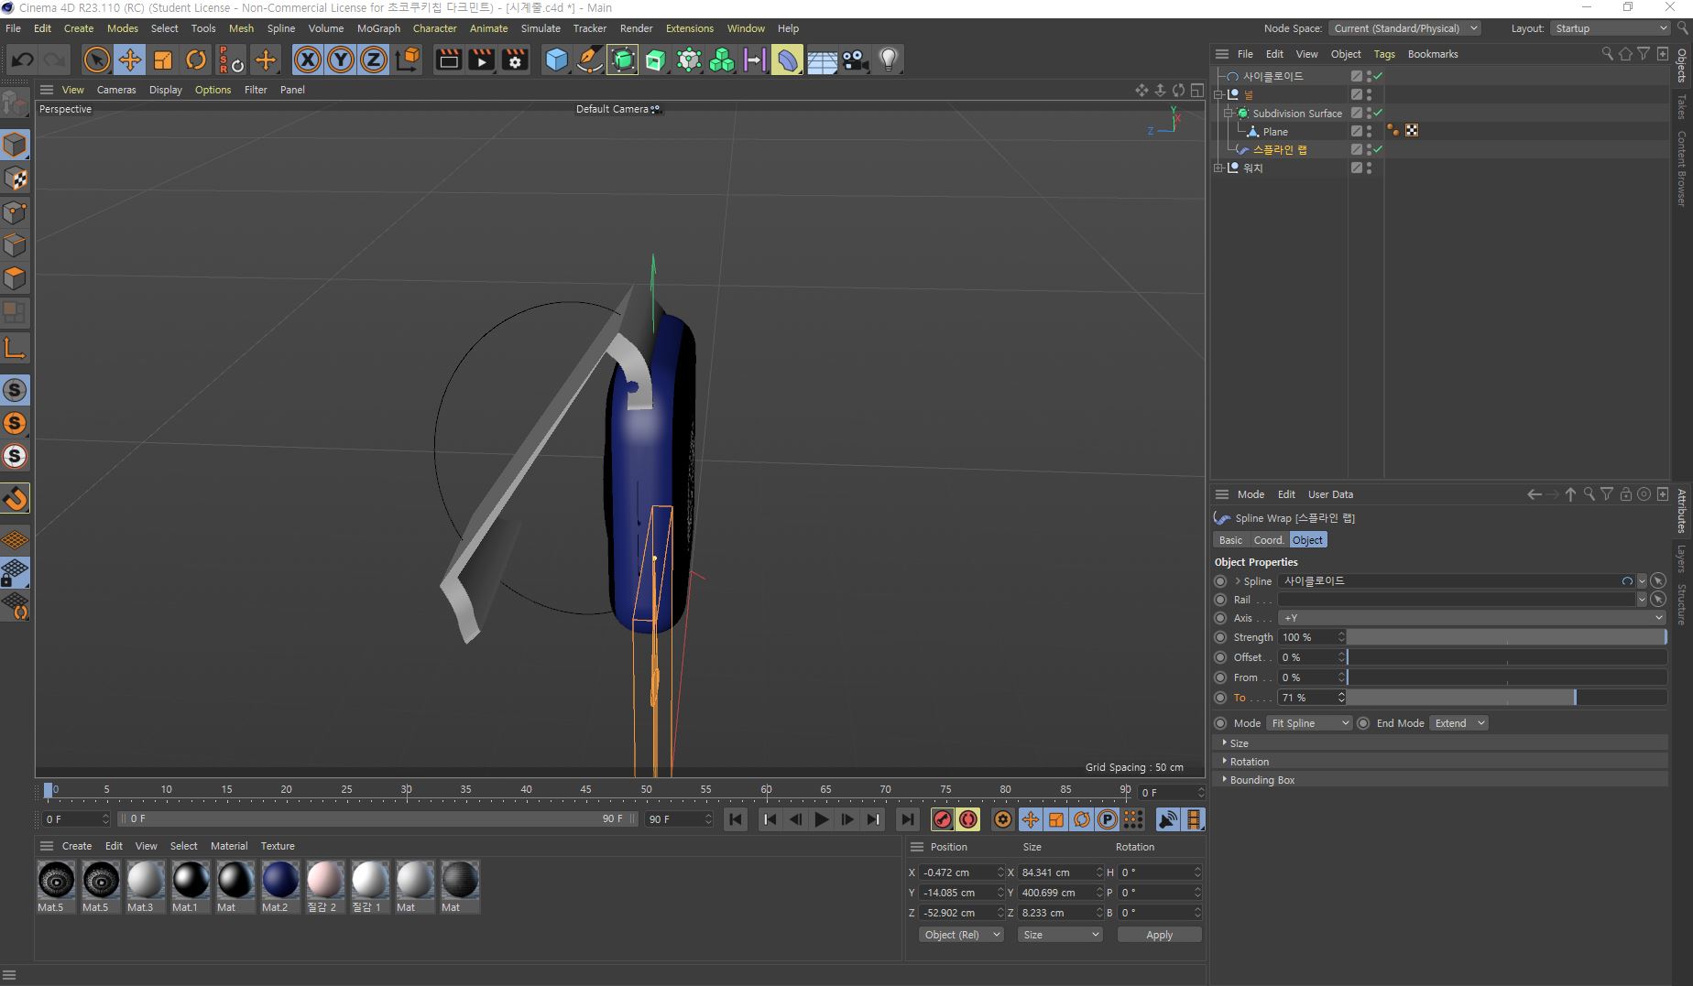Open End Mode Extend dropdown
Screen dimensions: 1693x986
click(1458, 723)
